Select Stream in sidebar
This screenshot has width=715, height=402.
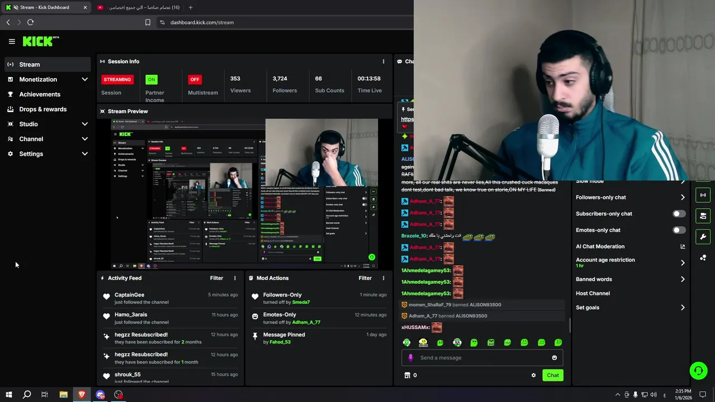coord(47,64)
